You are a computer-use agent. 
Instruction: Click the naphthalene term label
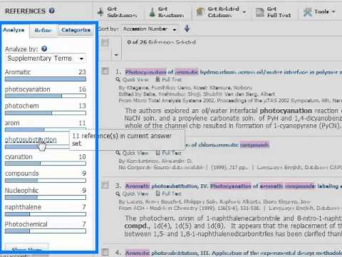click(x=23, y=207)
